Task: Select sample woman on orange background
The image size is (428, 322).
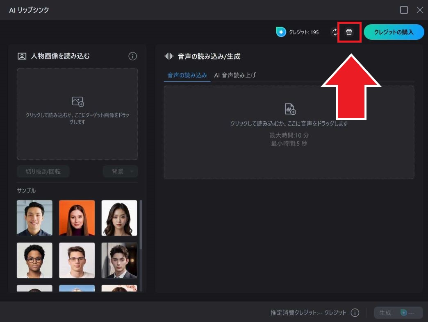Action: (x=77, y=218)
